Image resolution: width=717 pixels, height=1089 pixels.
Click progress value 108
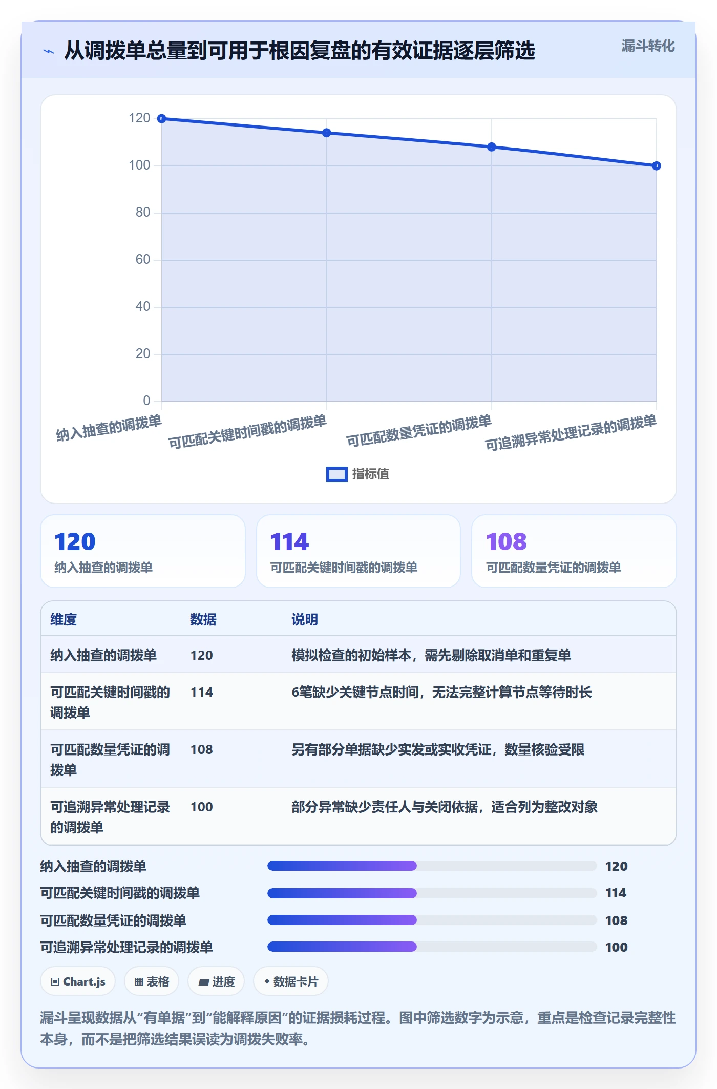pos(616,920)
